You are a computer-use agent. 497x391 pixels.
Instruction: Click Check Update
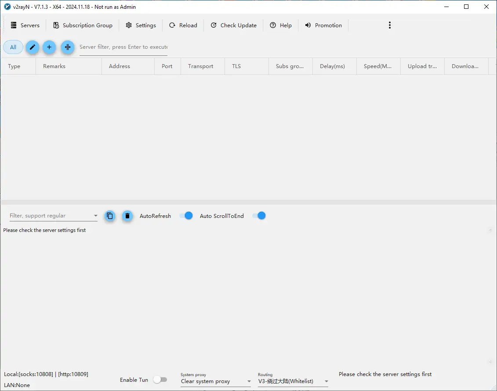(234, 25)
